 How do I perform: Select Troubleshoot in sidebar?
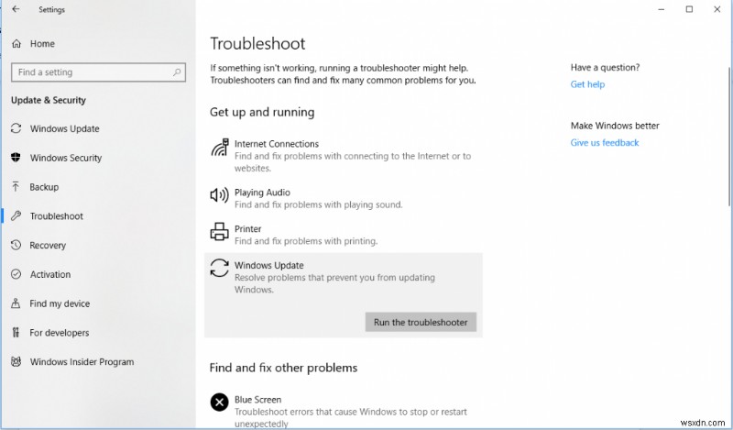[x=57, y=216]
